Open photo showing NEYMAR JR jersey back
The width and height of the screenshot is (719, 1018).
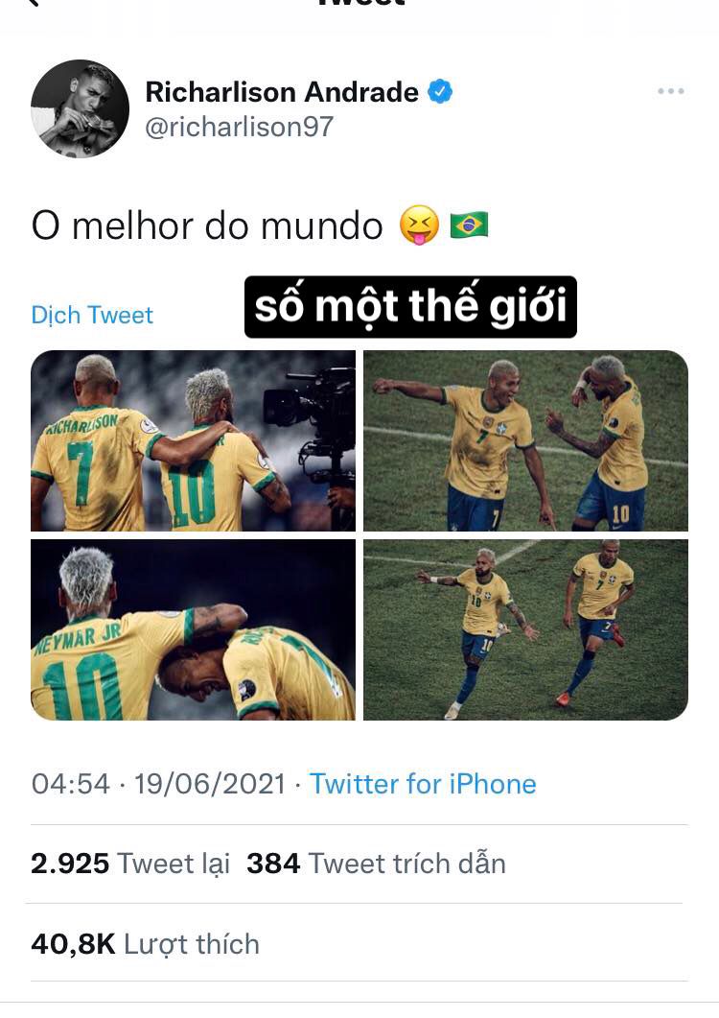193,629
